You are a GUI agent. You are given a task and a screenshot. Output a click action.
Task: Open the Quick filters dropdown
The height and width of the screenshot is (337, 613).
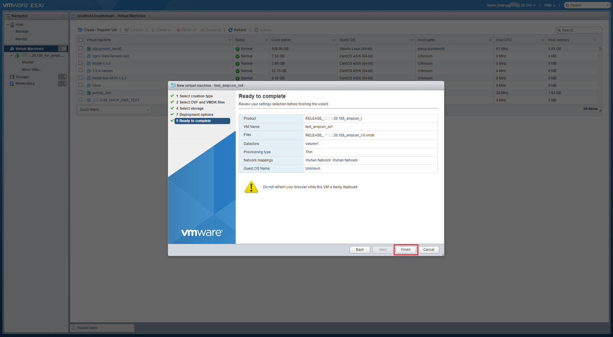point(114,110)
